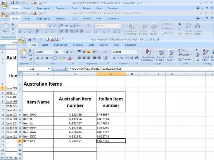Expand the font size 12 dropdown

(63, 52)
